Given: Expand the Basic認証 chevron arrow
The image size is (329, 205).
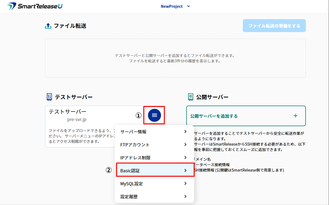Looking at the screenshot, I should click(x=185, y=171).
